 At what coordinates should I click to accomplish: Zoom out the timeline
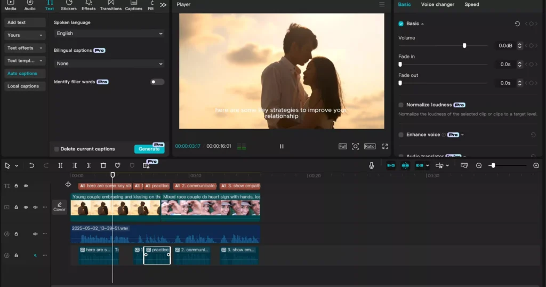[479, 165]
